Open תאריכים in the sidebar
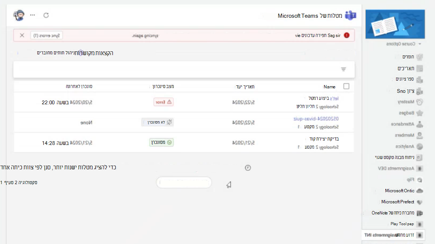The height and width of the screenshot is (244, 435). pyautogui.click(x=405, y=68)
